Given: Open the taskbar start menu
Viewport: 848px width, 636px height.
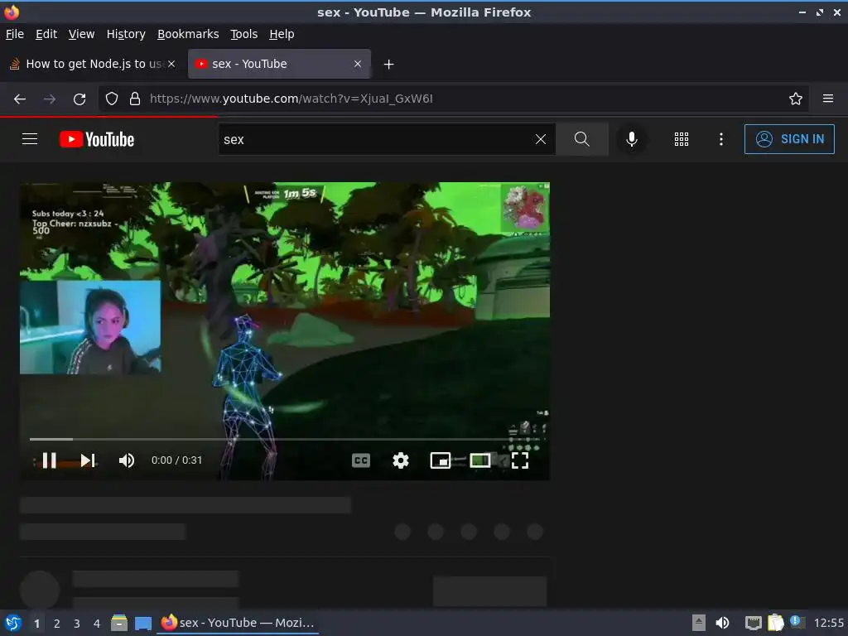Looking at the screenshot, I should [x=13, y=623].
